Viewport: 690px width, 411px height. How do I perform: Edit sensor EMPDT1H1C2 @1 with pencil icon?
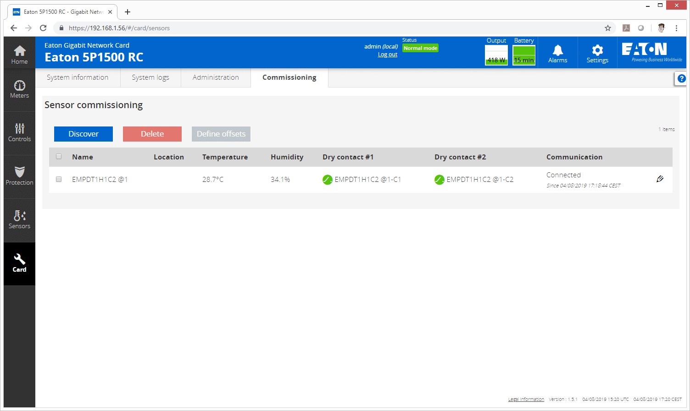(660, 179)
